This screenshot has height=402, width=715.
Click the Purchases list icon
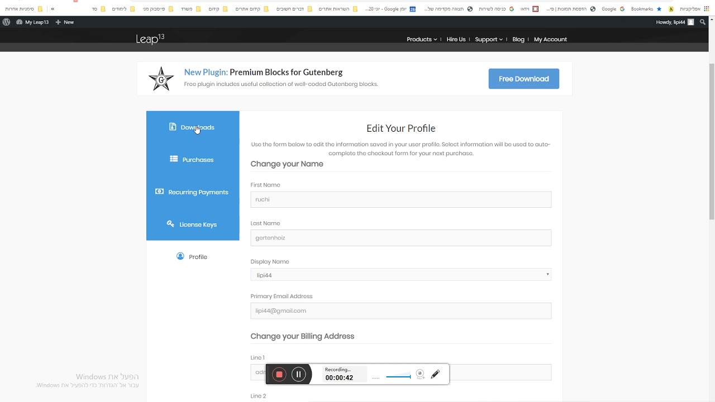point(174,159)
